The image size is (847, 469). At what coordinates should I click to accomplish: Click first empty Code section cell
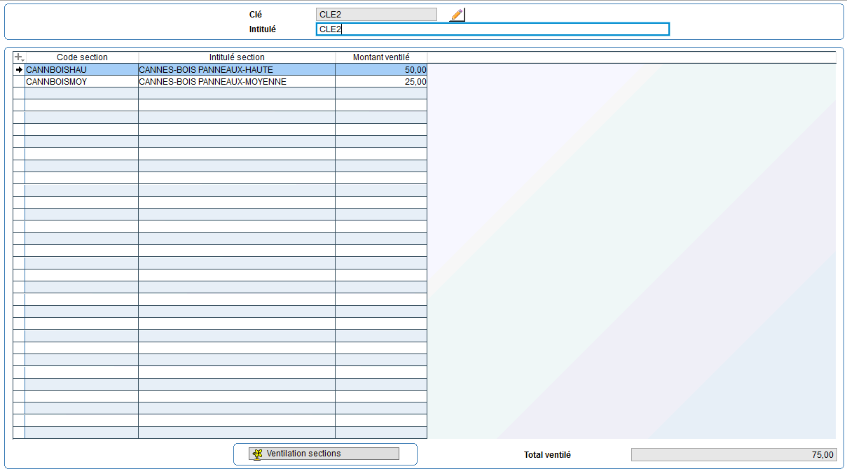81,94
